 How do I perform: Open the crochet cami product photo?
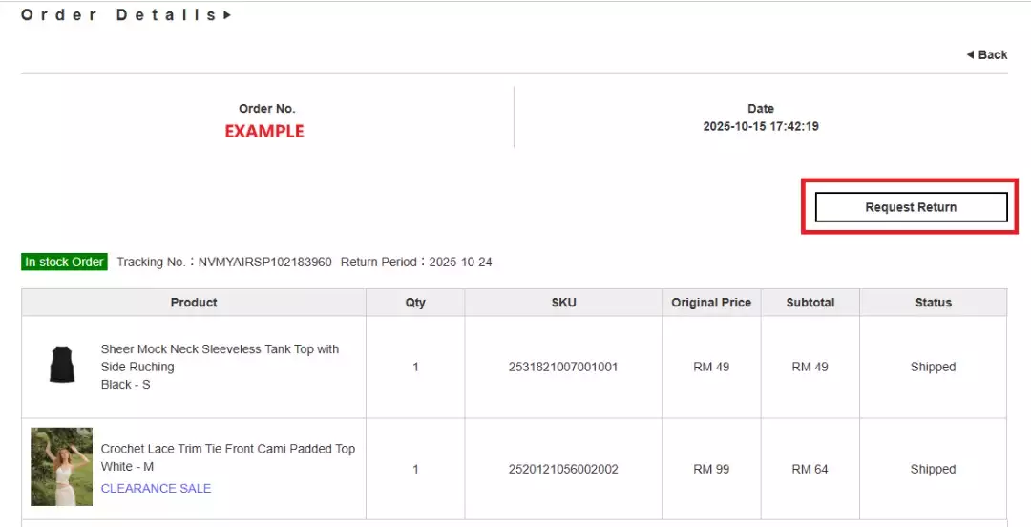coord(62,467)
